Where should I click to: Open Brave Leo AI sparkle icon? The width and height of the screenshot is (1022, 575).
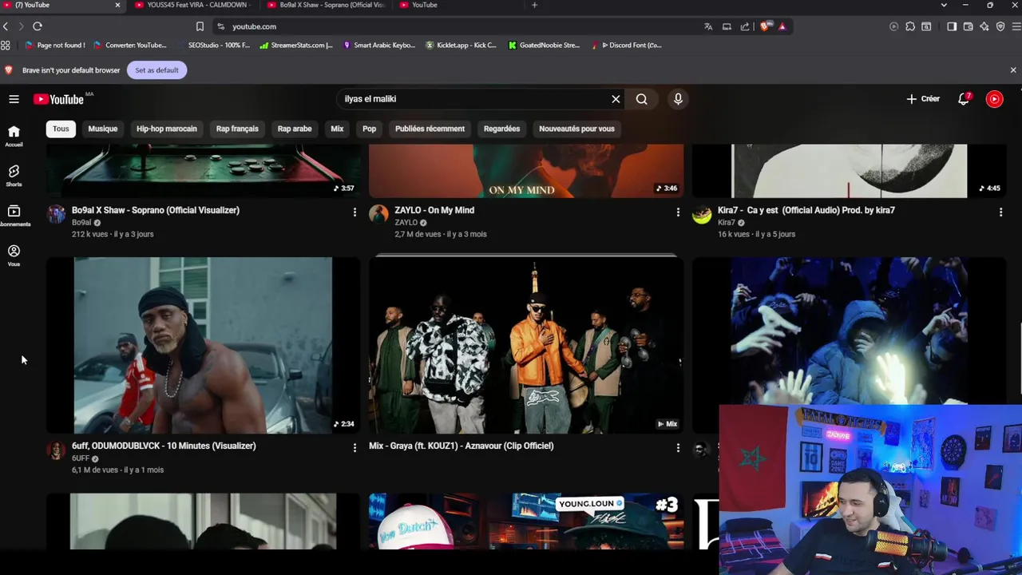984,26
